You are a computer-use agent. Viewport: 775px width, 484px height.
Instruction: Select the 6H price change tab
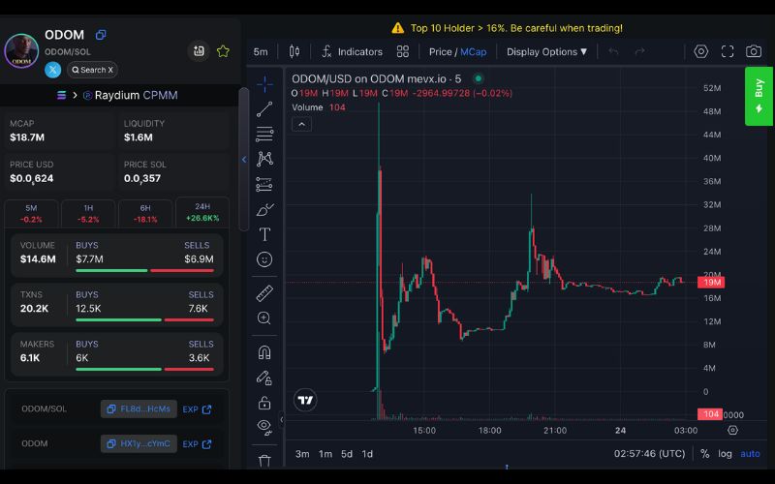145,213
